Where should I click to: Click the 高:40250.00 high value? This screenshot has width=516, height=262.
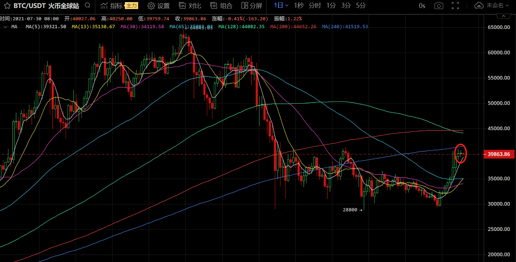tap(117, 18)
